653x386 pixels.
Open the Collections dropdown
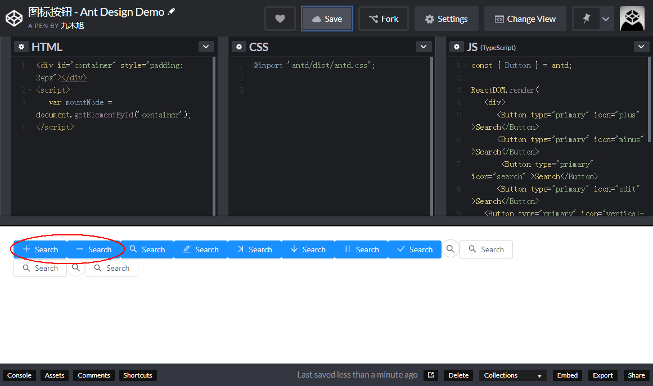point(512,375)
